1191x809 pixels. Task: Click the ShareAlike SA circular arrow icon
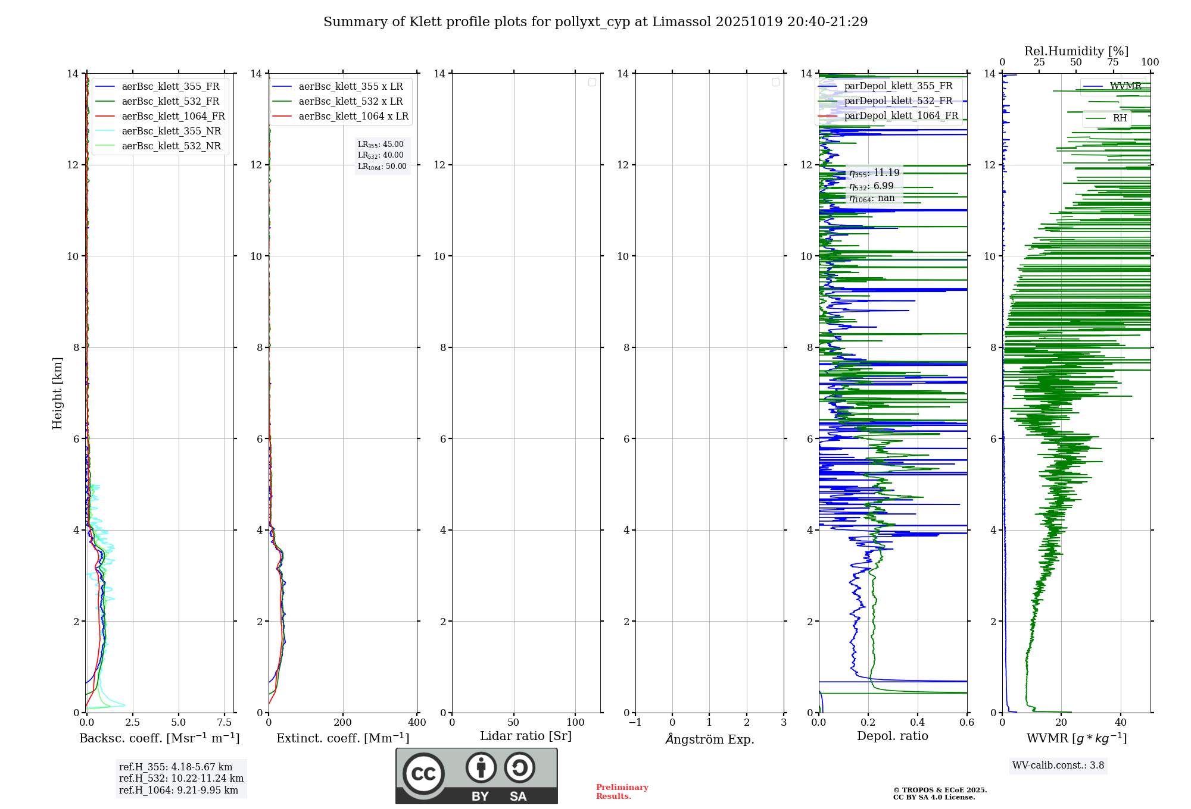[519, 767]
